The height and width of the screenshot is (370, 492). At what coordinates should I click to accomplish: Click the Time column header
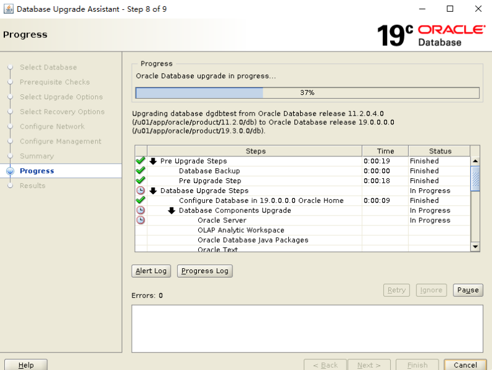pos(385,151)
